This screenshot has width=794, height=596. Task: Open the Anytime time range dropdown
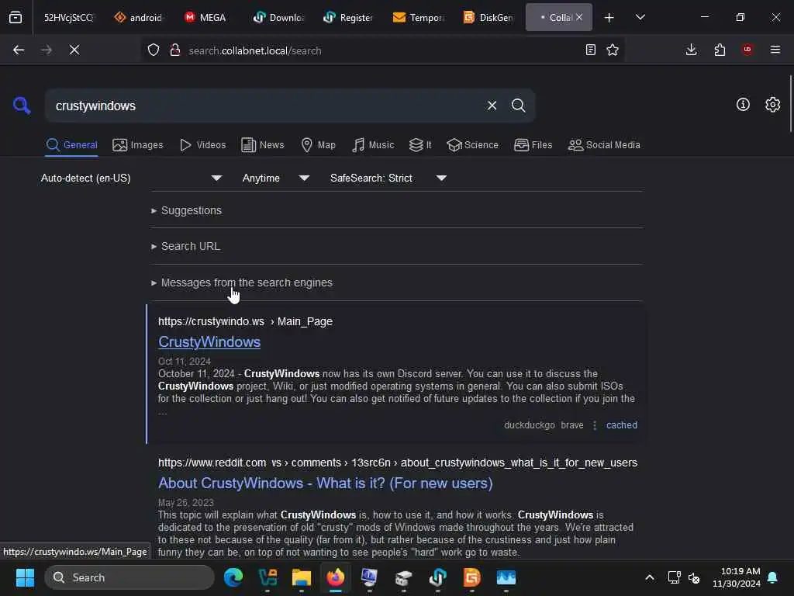[275, 178]
